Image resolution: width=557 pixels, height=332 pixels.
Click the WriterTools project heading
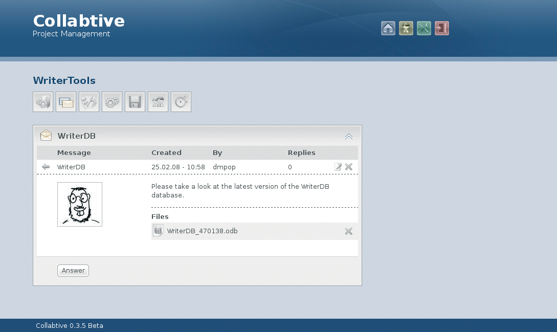point(64,81)
